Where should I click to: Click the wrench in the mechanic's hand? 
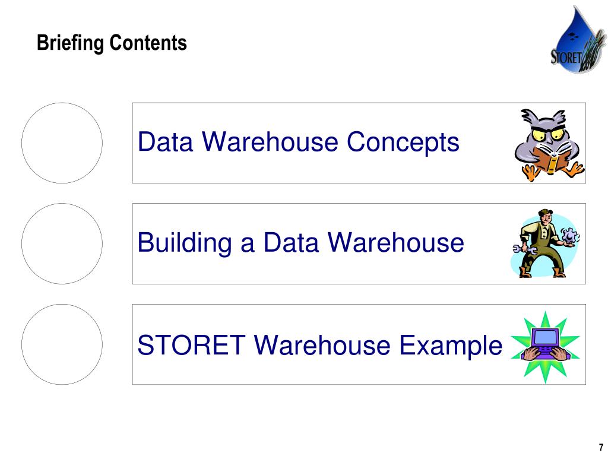coord(524,249)
